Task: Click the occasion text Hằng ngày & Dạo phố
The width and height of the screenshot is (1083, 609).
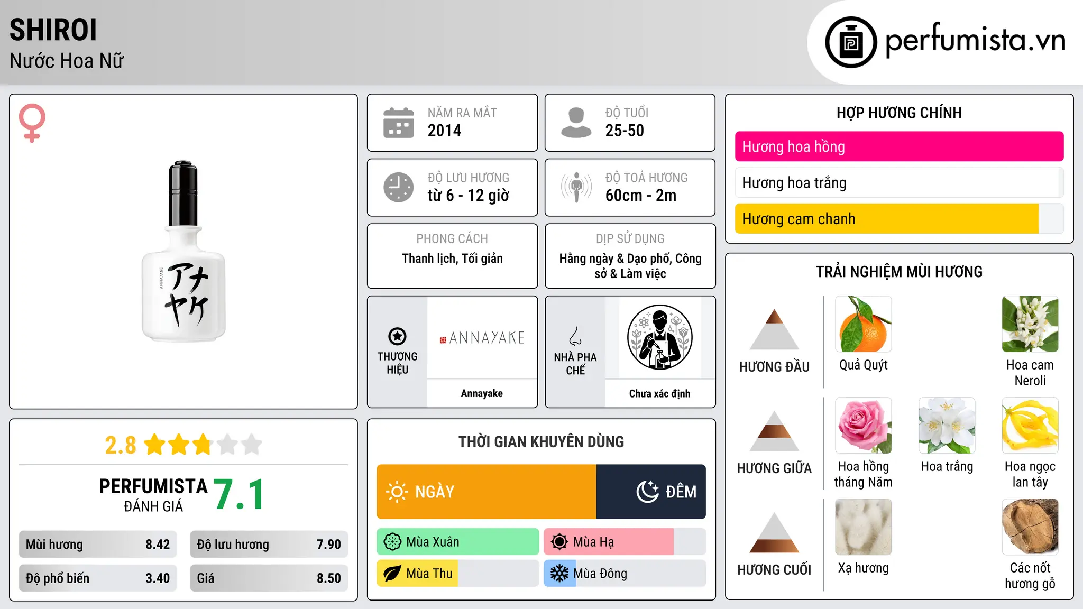Action: coord(614,259)
